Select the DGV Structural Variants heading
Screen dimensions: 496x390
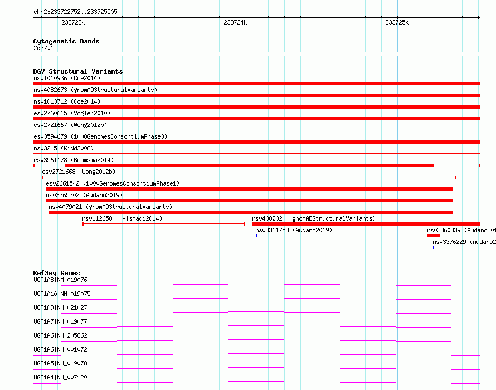pyautogui.click(x=78, y=71)
